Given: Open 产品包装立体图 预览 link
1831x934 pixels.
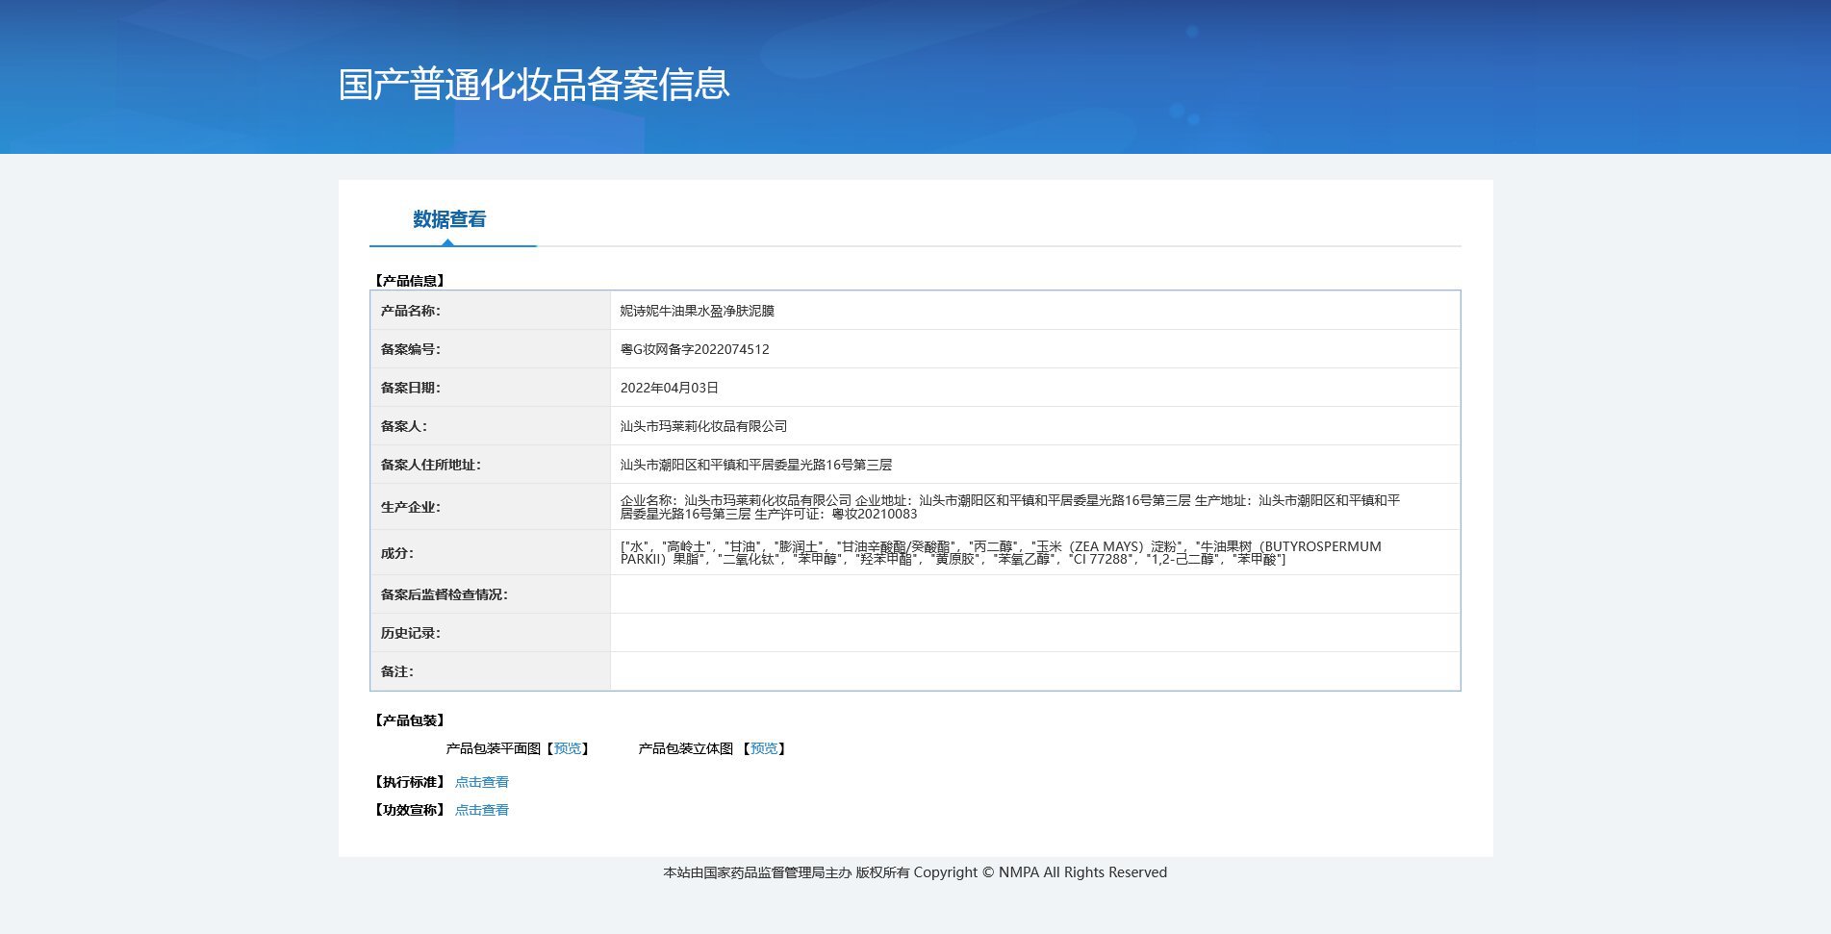Looking at the screenshot, I should (764, 748).
